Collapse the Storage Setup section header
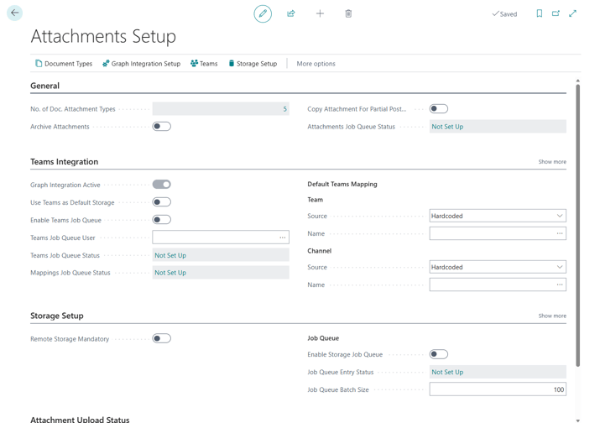Screen dimensions: 600x423 [x=57, y=316]
